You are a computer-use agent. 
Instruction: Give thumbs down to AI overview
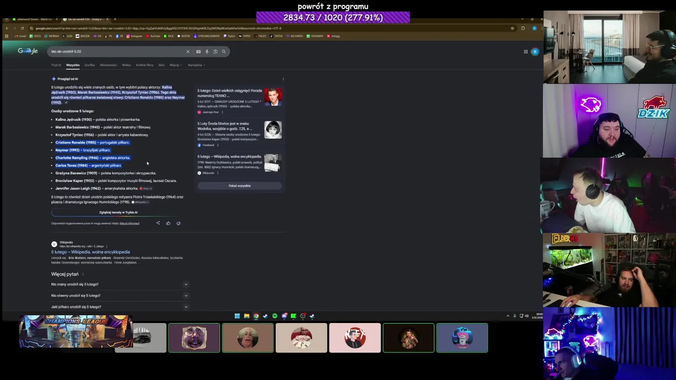click(178, 223)
